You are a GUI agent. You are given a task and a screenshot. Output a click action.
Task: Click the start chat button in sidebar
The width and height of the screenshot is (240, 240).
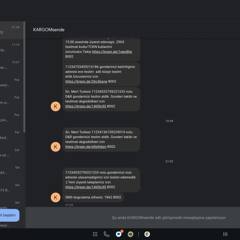tap(9, 215)
